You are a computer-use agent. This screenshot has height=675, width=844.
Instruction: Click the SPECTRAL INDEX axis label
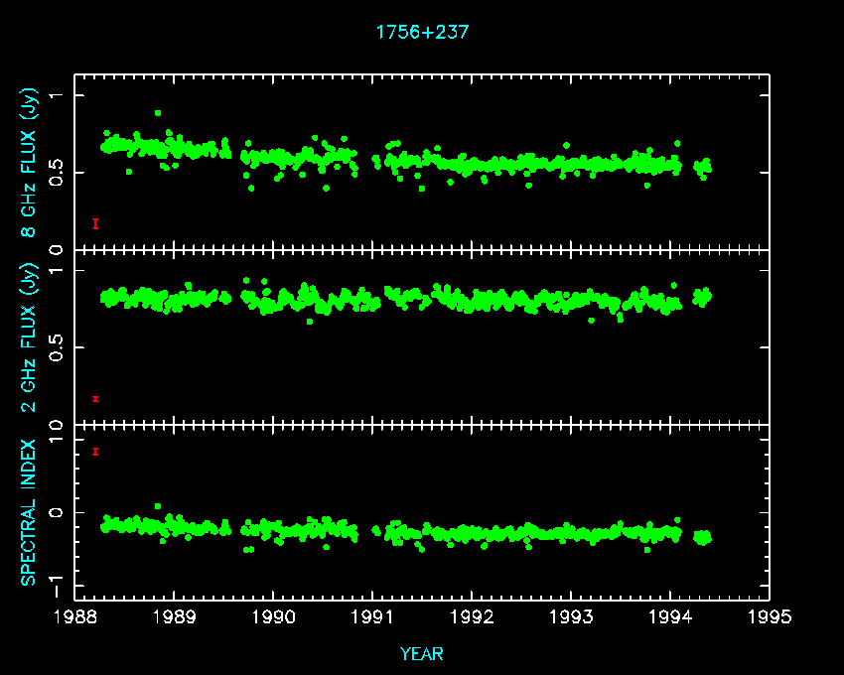coord(30,512)
